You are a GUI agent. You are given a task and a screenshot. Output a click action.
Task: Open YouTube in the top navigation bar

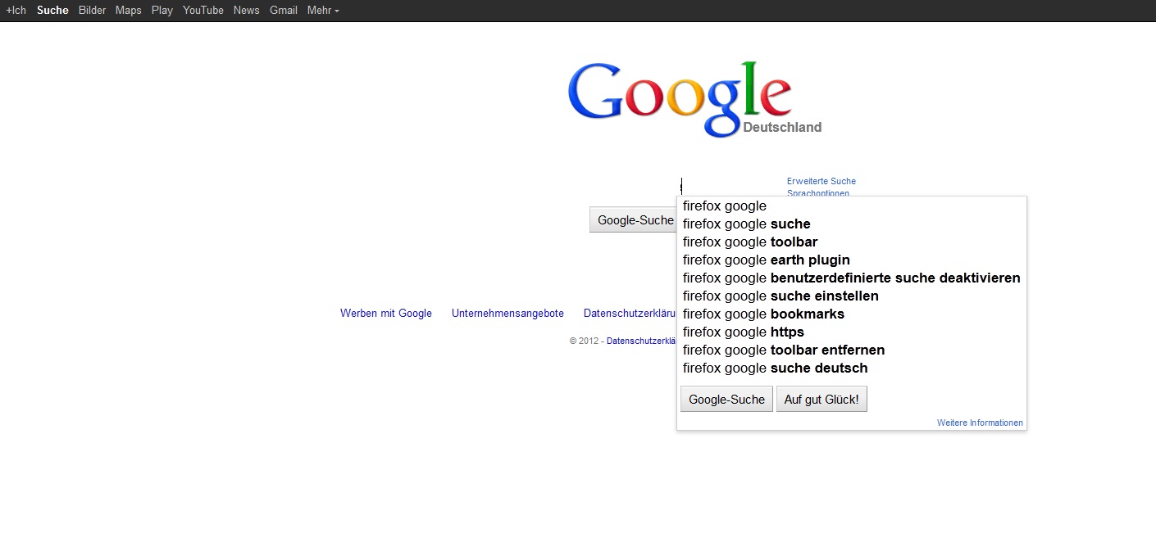(203, 11)
